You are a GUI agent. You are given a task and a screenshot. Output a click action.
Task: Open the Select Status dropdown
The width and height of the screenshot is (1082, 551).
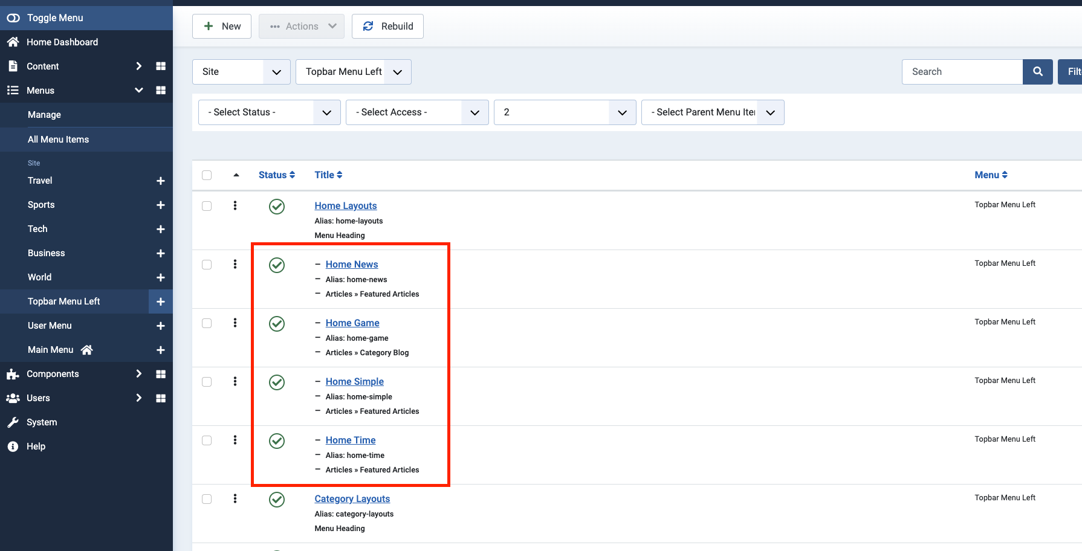point(269,112)
